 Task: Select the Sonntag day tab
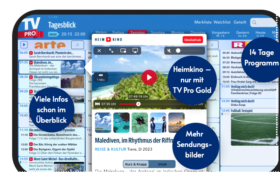pos(158,32)
